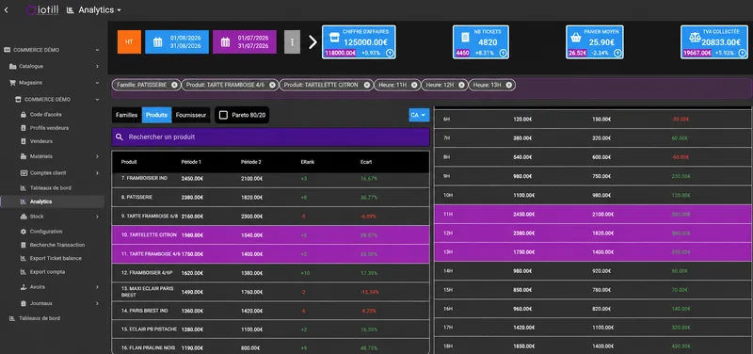The image size is (753, 354).
Task: Click the circular arrow icon on TVA Collectée card
Action: click(743, 53)
